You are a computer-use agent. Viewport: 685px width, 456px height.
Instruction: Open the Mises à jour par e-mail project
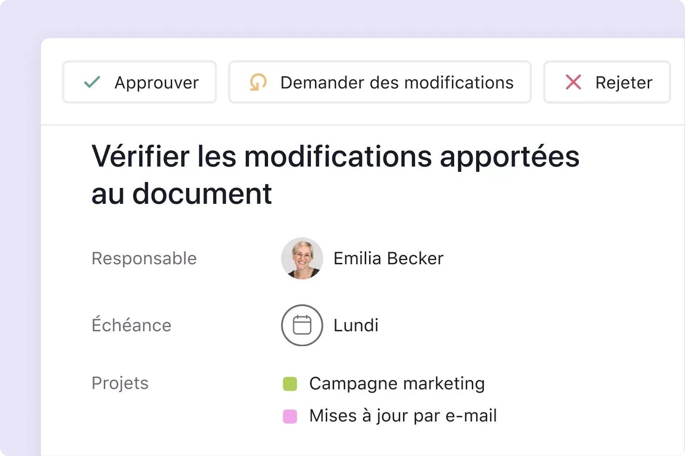pyautogui.click(x=403, y=416)
